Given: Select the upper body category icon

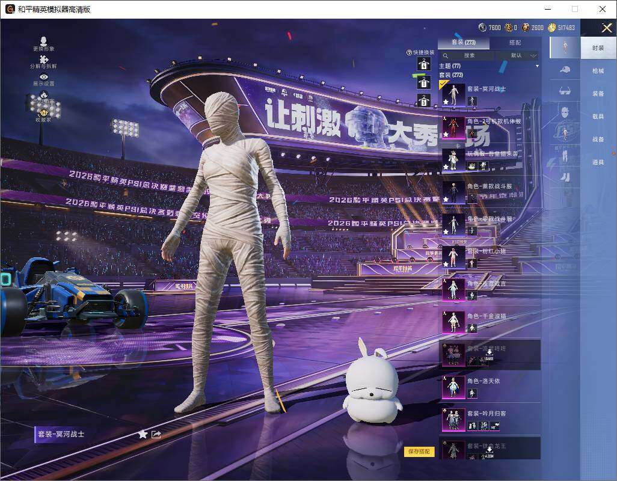Looking at the screenshot, I should (565, 133).
